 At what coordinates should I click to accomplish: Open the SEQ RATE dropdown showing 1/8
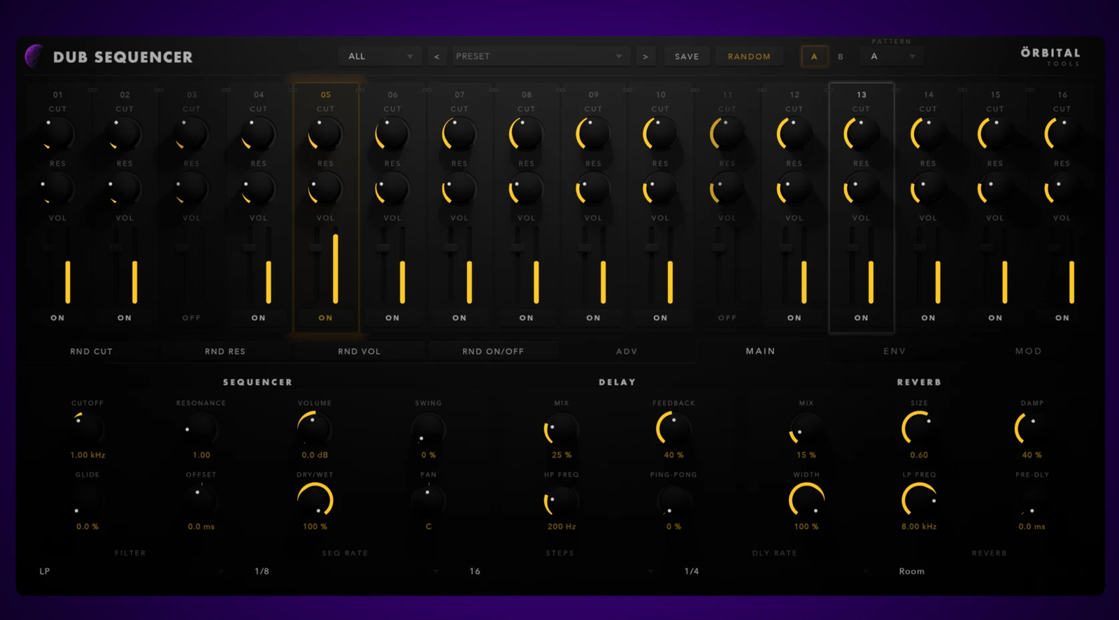click(x=345, y=571)
